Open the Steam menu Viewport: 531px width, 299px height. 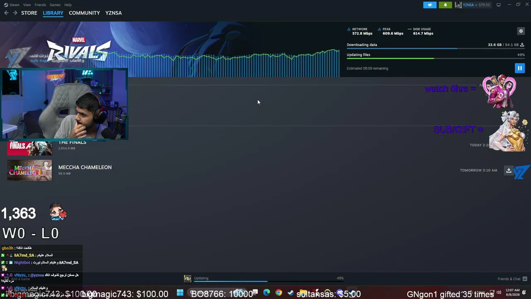click(12, 5)
